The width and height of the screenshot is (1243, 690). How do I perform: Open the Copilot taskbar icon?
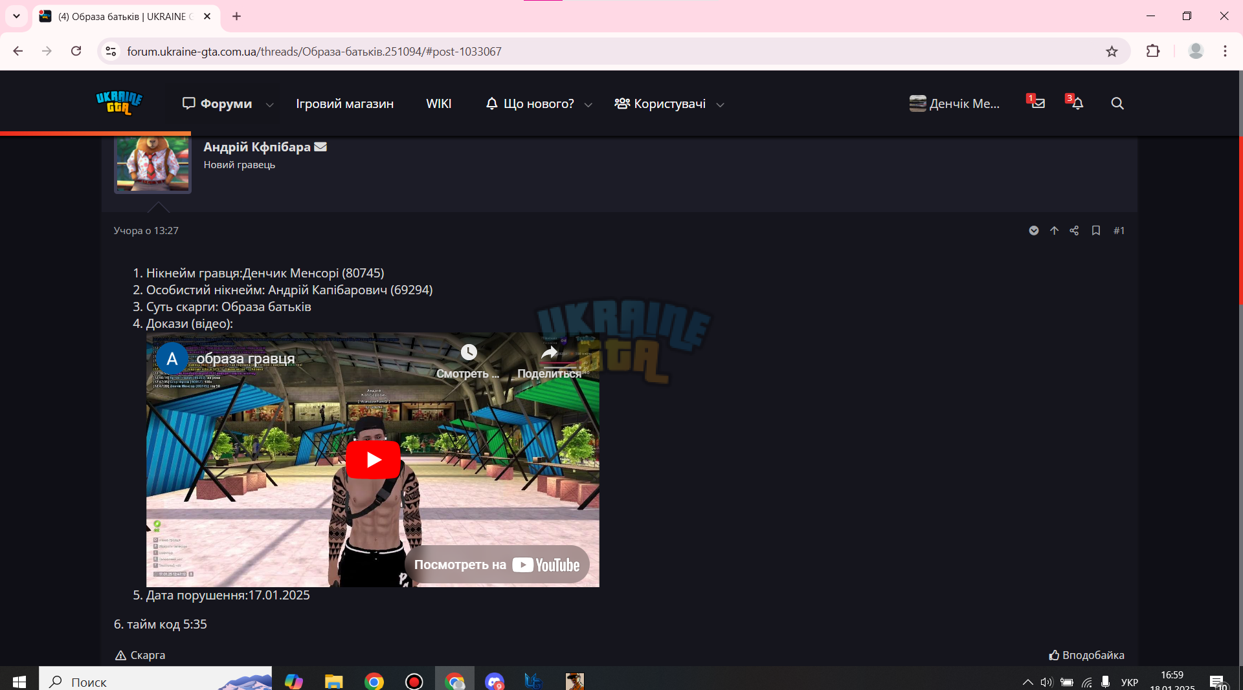293,682
